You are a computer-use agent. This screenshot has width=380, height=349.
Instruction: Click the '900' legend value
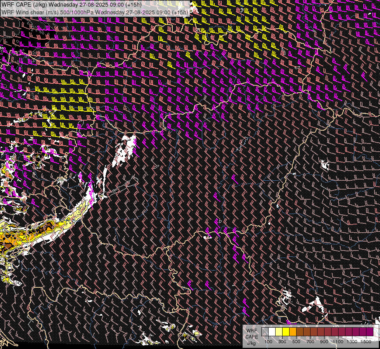click(x=324, y=342)
